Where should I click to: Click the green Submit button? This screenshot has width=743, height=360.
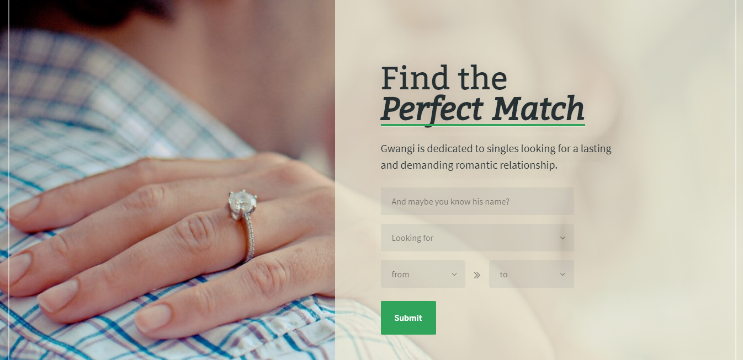[x=408, y=318]
